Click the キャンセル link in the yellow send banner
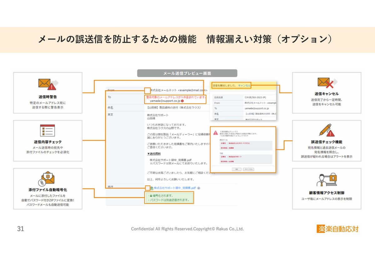Viewport: 375px width, 265px height. click(x=244, y=85)
